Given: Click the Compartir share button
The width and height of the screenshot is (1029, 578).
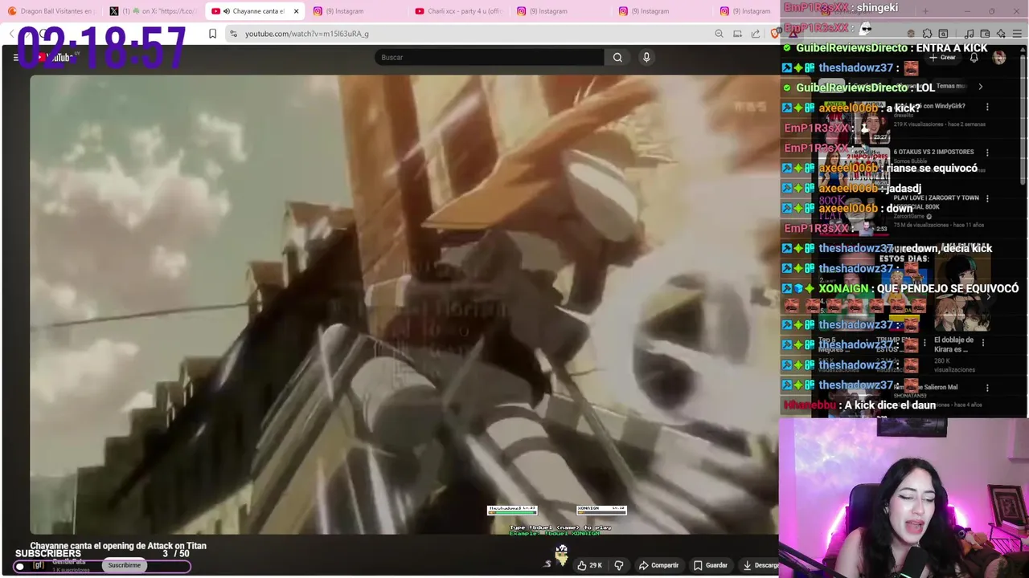Looking at the screenshot, I should pos(658,565).
